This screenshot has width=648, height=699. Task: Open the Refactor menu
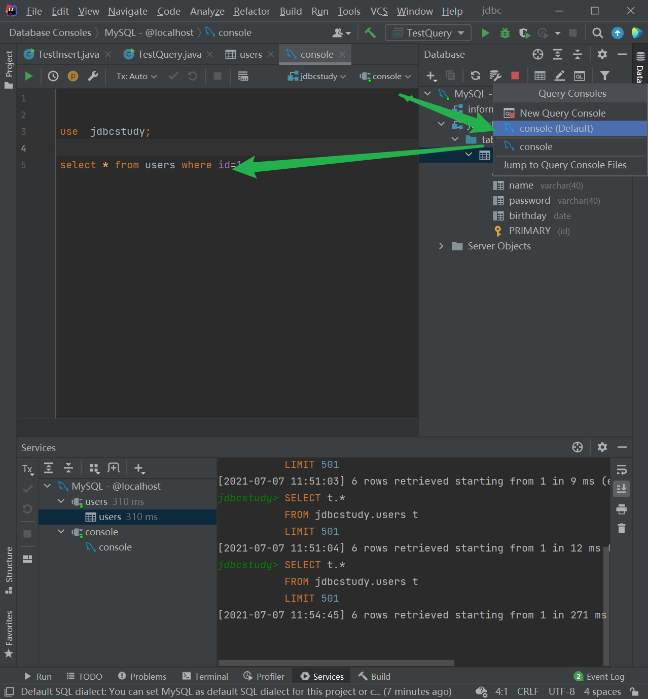[x=251, y=11]
